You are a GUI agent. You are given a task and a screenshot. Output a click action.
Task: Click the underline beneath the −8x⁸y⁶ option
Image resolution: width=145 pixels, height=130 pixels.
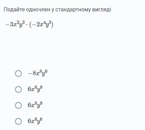pos(86,77)
